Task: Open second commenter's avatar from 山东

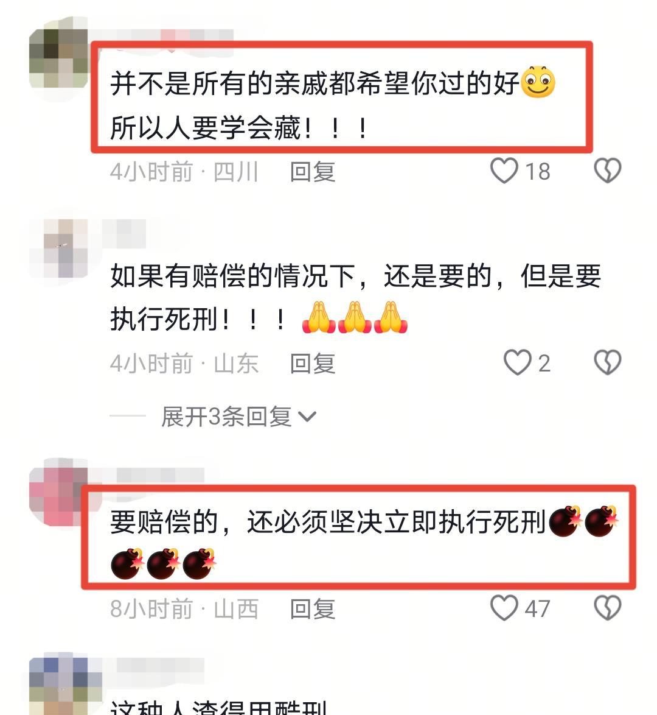Action: pyautogui.click(x=58, y=248)
